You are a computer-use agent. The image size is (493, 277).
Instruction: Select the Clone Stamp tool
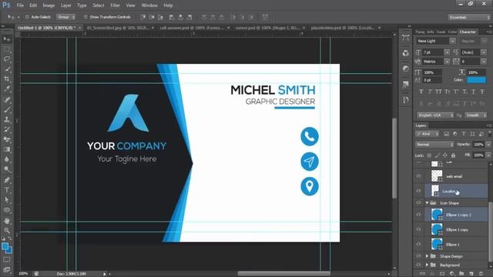(7, 119)
